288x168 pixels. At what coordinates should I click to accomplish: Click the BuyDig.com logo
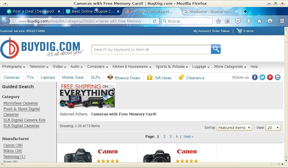pos(41,48)
